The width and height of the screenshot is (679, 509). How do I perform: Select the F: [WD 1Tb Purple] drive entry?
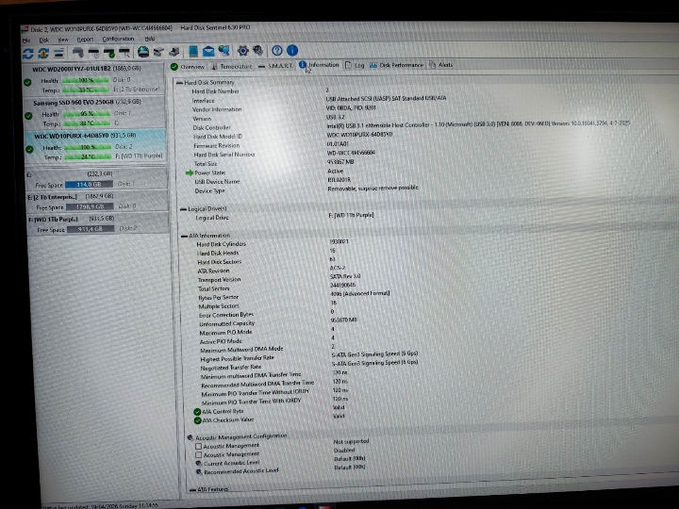pos(98,223)
